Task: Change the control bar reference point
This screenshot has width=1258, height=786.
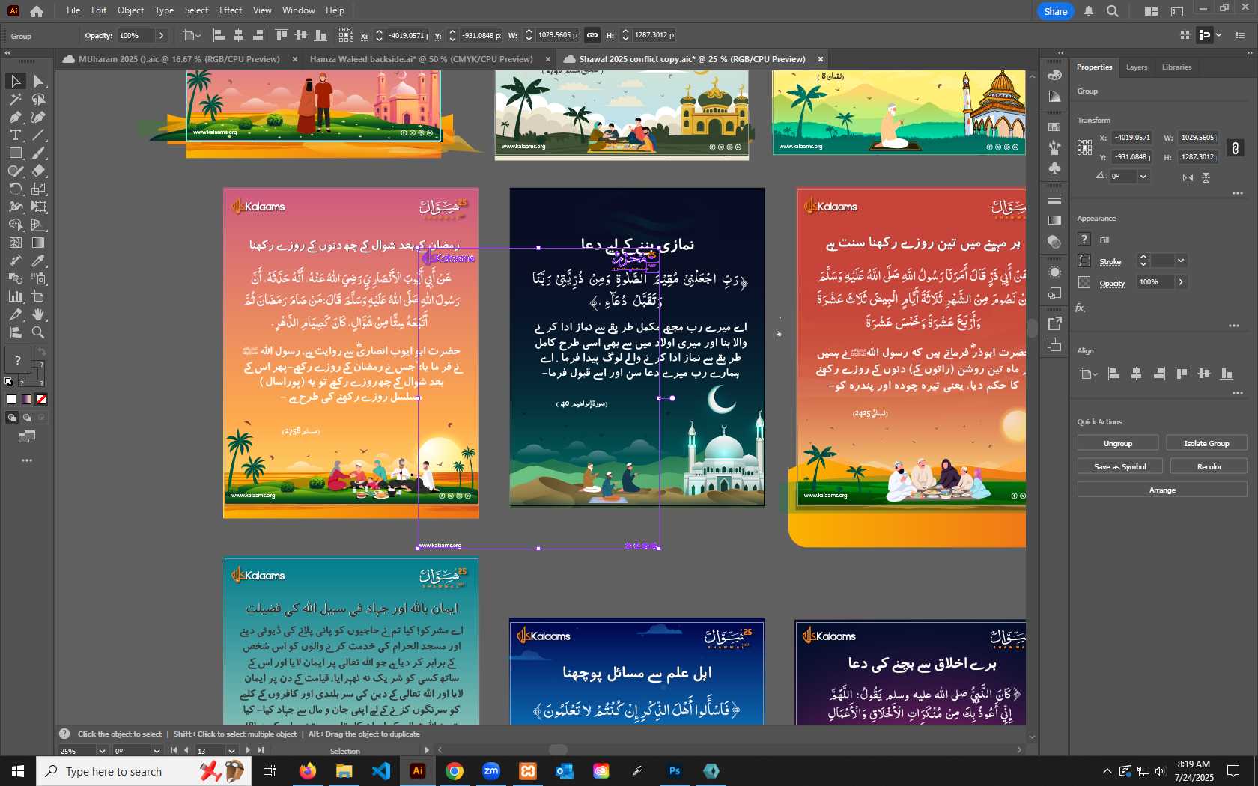Action: coord(346,35)
